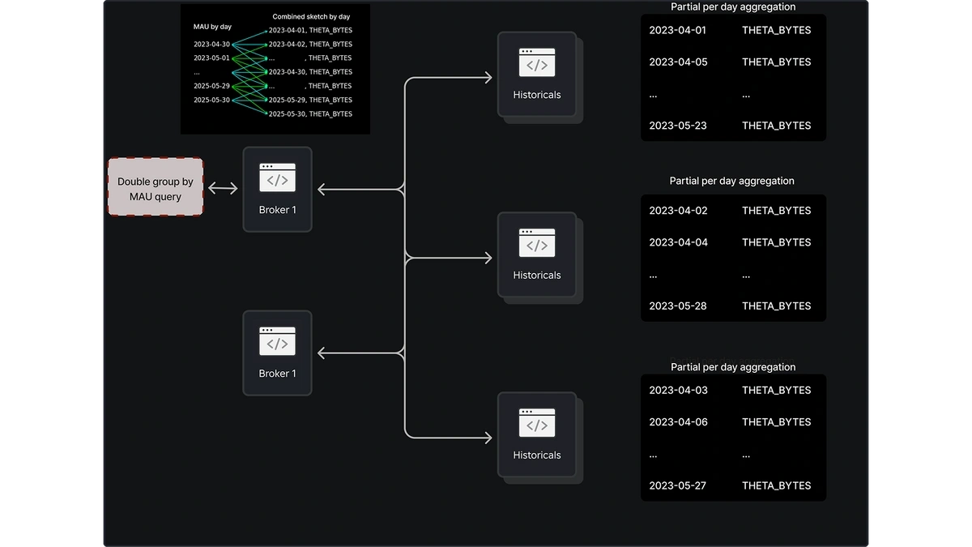This screenshot has width=972, height=547.
Task: Click THETA_BYTES cell in the 2023-04-05 row
Action: (x=777, y=62)
